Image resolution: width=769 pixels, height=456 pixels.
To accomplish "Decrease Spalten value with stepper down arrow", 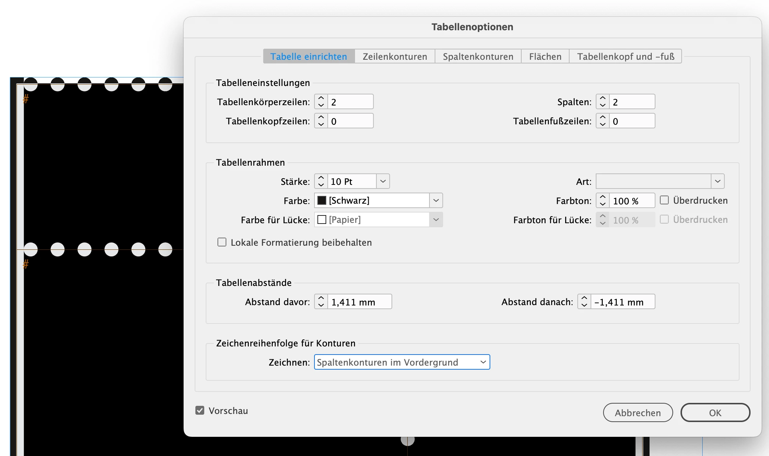I will [x=603, y=105].
